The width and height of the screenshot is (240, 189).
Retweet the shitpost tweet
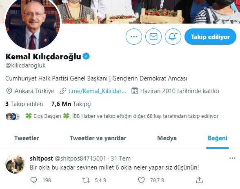pyautogui.click(x=86, y=180)
